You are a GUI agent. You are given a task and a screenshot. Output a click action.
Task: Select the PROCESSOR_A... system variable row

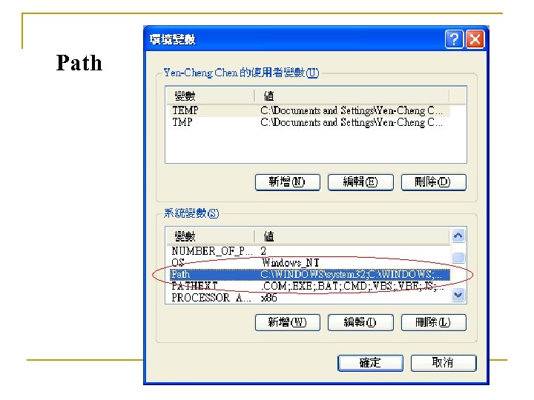(x=309, y=298)
